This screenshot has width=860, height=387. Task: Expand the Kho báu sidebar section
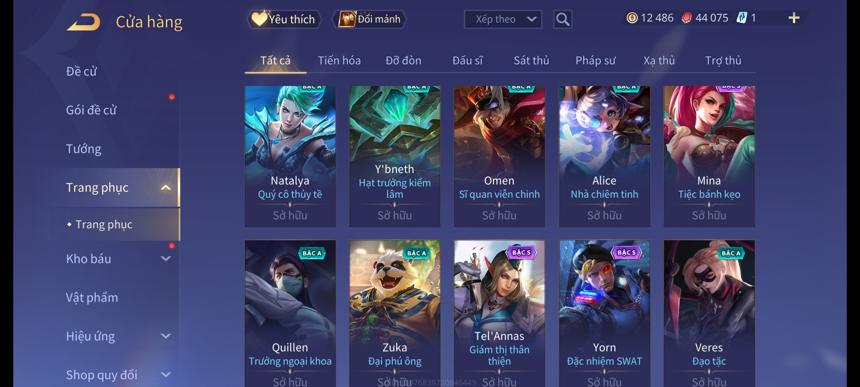[x=166, y=259]
